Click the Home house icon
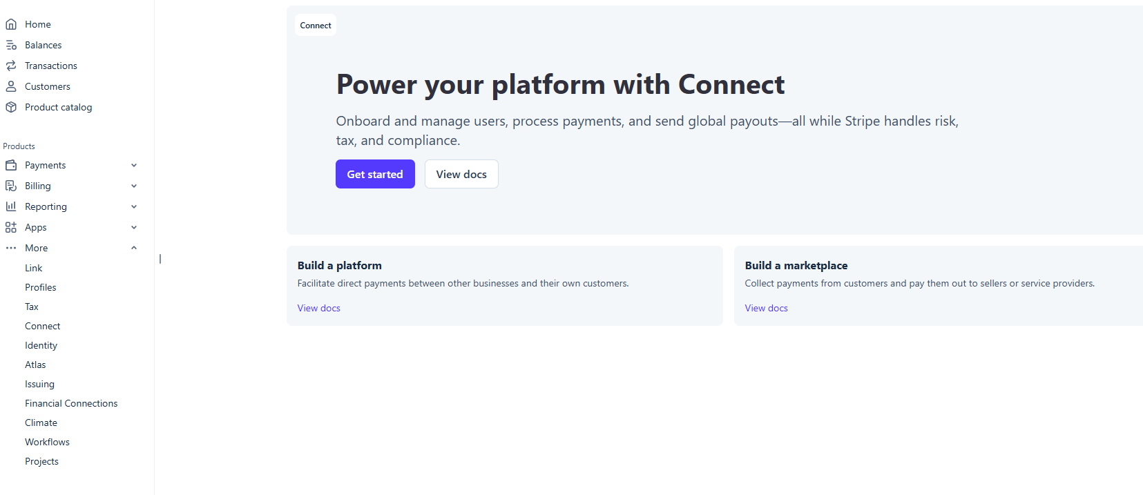The image size is (1143, 495). pyautogui.click(x=11, y=24)
